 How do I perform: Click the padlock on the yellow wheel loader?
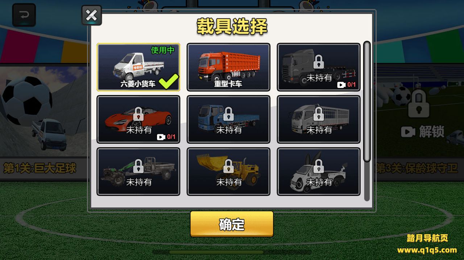(x=228, y=166)
